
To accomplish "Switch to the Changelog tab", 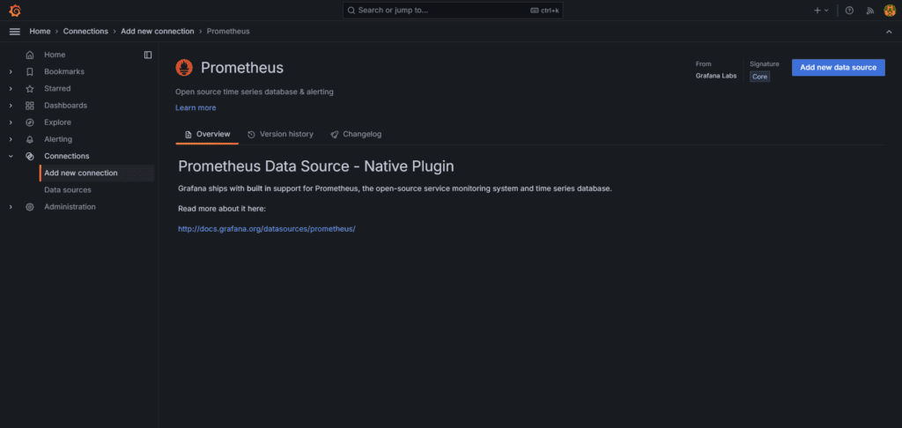I will 356,134.
